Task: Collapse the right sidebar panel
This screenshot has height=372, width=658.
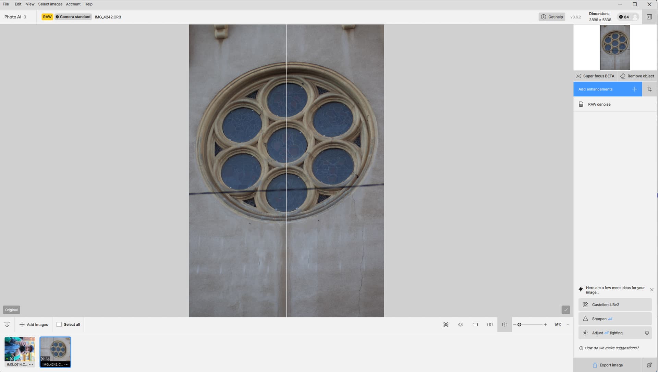Action: tap(649, 17)
